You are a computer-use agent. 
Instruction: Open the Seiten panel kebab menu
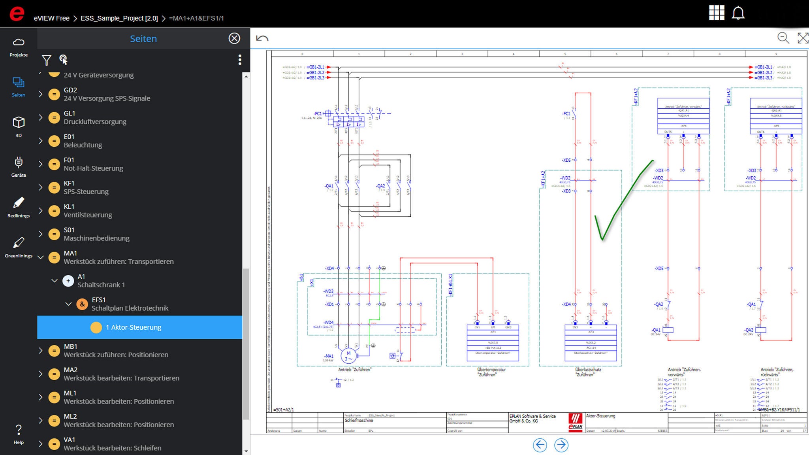point(239,59)
